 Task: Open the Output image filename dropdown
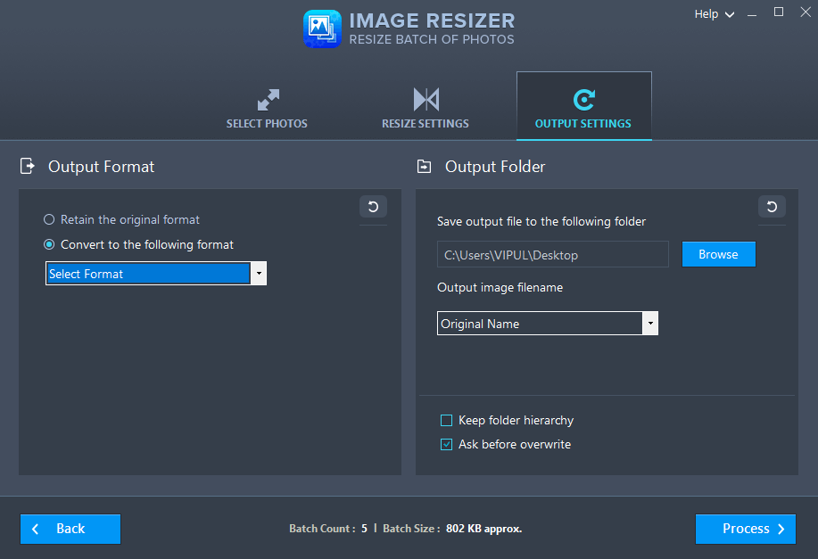[x=650, y=323]
